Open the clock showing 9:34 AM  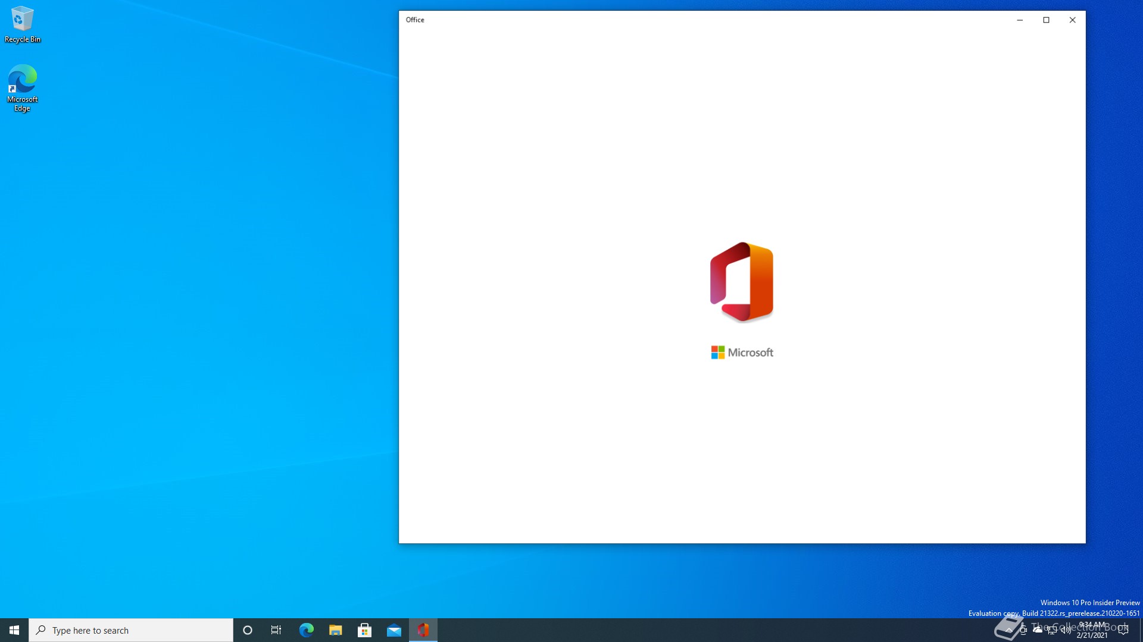(1092, 630)
